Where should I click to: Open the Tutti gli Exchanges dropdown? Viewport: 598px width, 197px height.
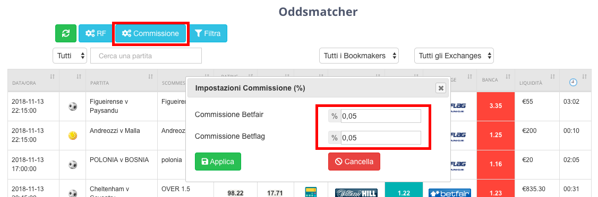pyautogui.click(x=454, y=56)
